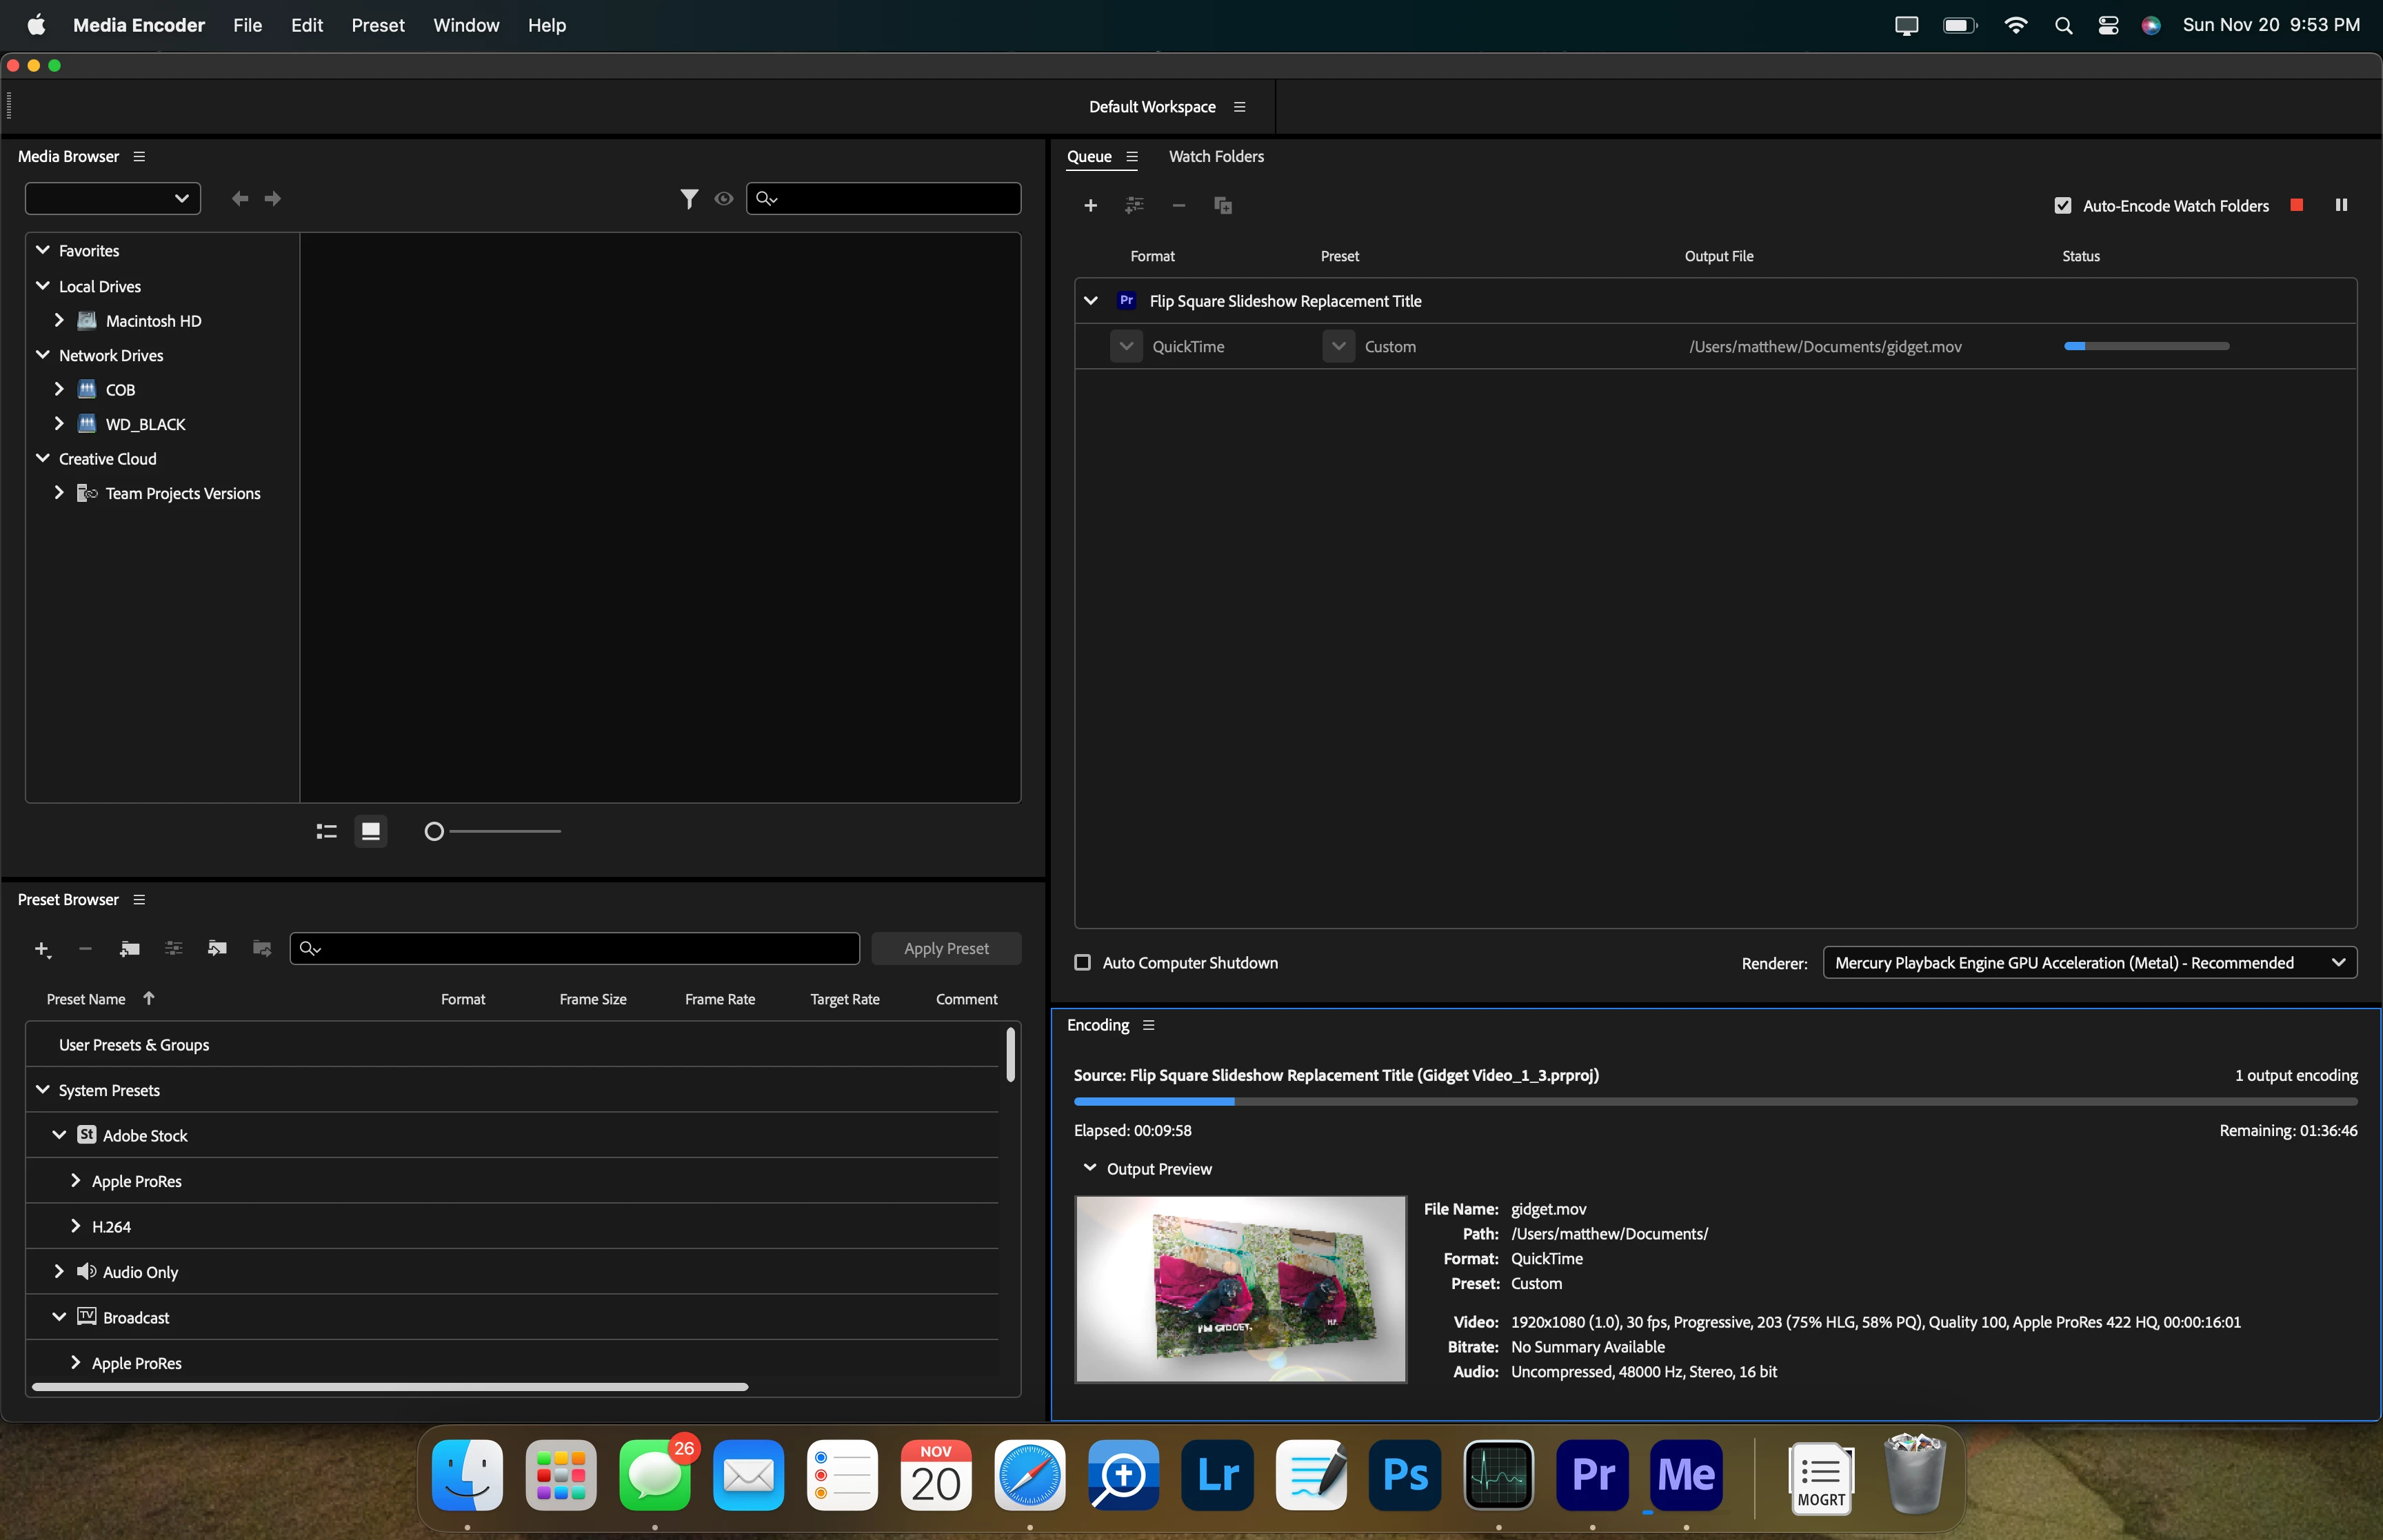The width and height of the screenshot is (2383, 1540).
Task: Expand the Macintosh HD drive
Action: point(59,320)
